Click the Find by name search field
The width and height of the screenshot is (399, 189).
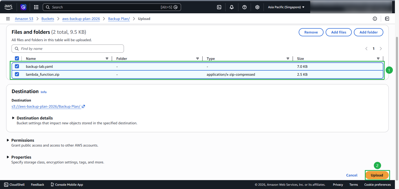pyautogui.click(x=68, y=49)
